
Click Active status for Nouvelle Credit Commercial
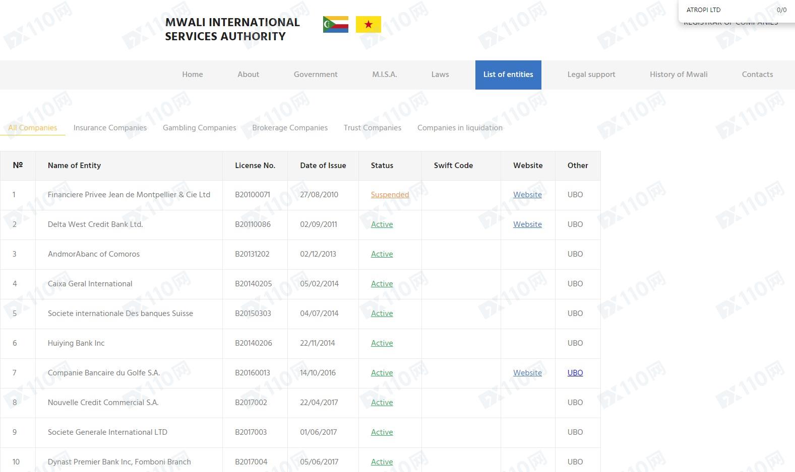(382, 403)
